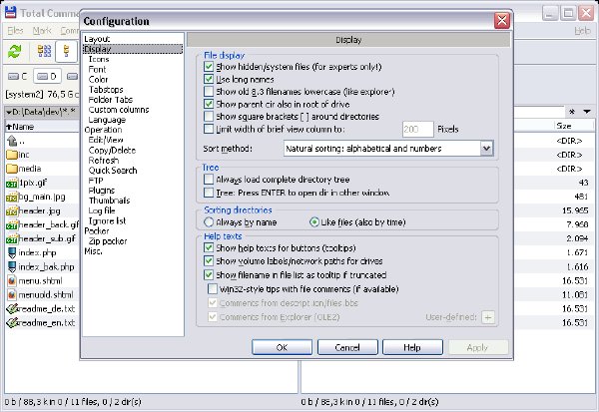
Task: Select Color in the configuration list
Action: click(98, 80)
